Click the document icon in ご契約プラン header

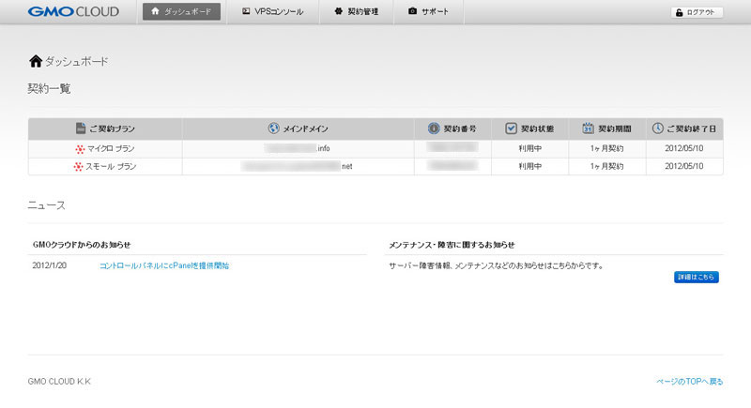pyautogui.click(x=81, y=128)
